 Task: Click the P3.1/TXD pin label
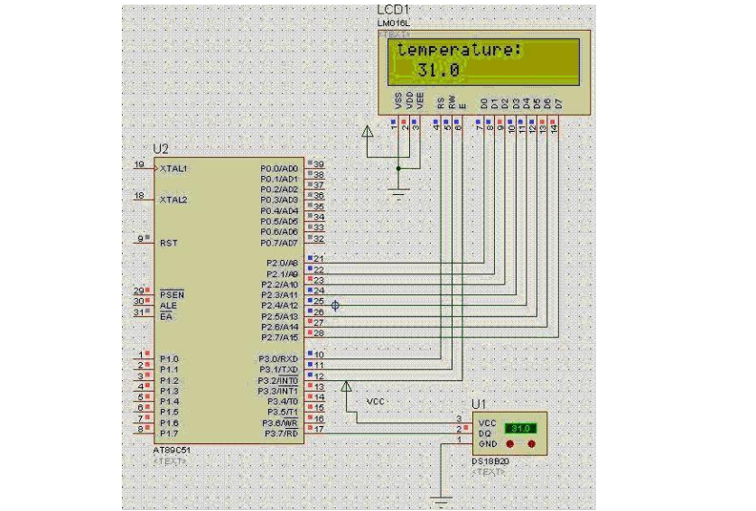(278, 370)
